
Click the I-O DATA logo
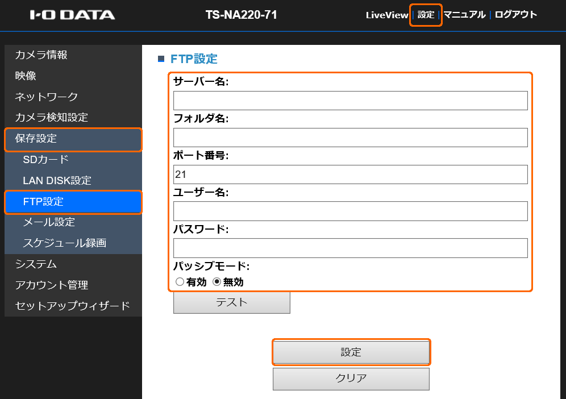tap(72, 15)
